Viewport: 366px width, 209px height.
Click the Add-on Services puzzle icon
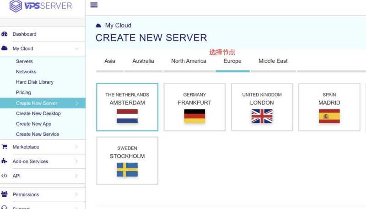click(5, 161)
